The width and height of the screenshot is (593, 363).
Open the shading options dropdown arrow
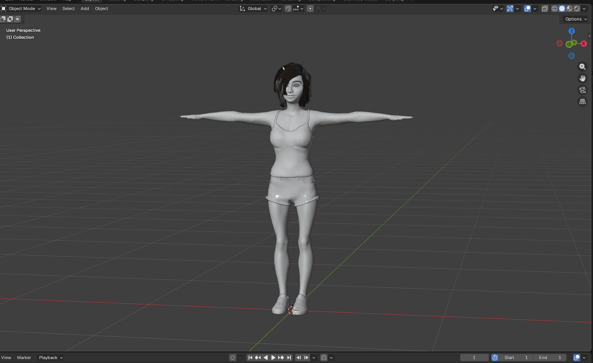584,9
